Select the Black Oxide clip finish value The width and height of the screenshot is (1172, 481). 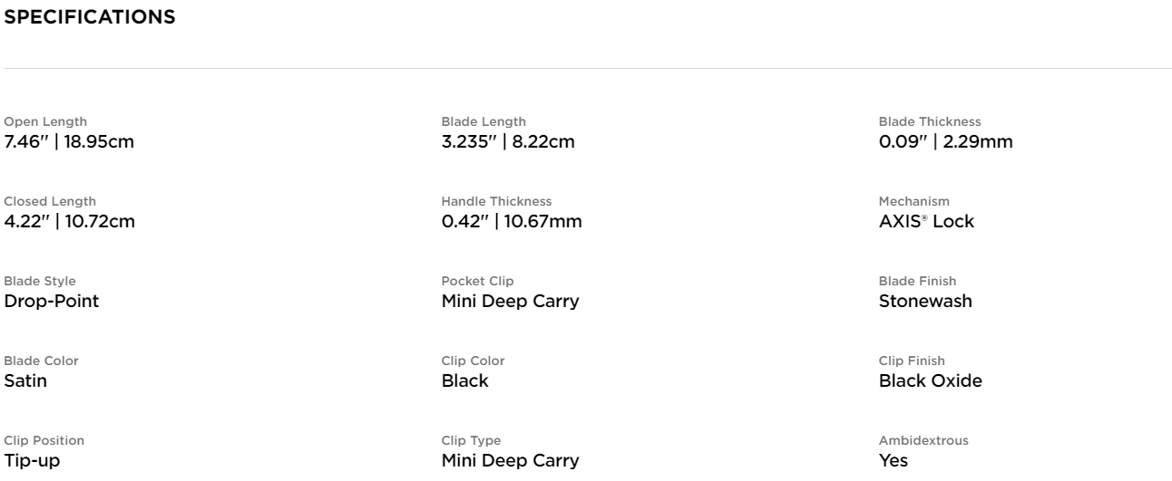[931, 380]
